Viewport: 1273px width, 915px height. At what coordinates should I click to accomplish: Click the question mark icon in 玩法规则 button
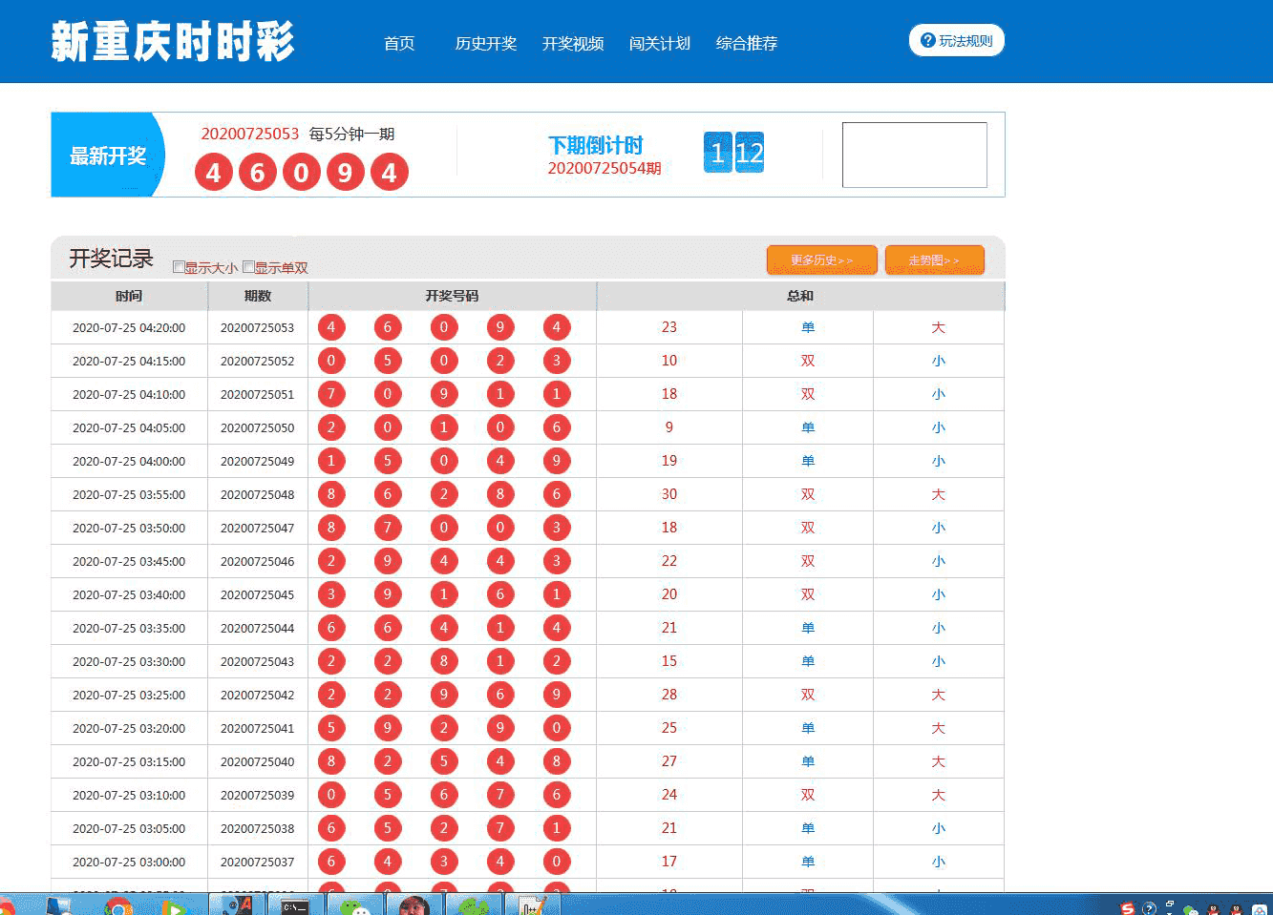[x=925, y=40]
